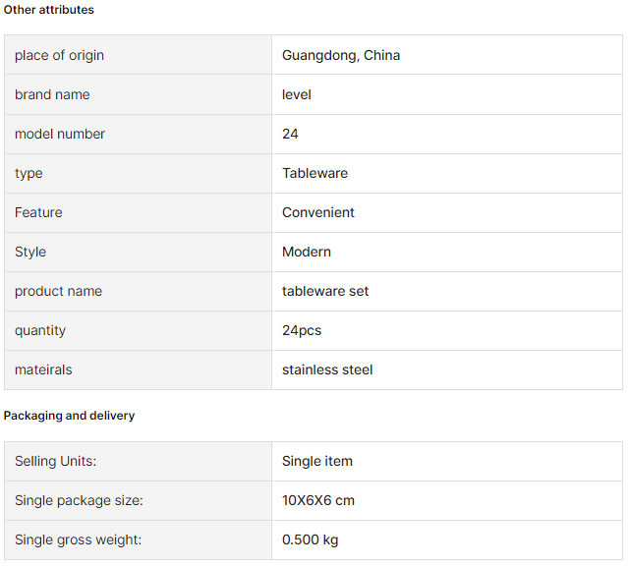This screenshot has width=628, height=567.
Task: Click the '10X6X6 cm' package size value
Action: pyautogui.click(x=318, y=500)
